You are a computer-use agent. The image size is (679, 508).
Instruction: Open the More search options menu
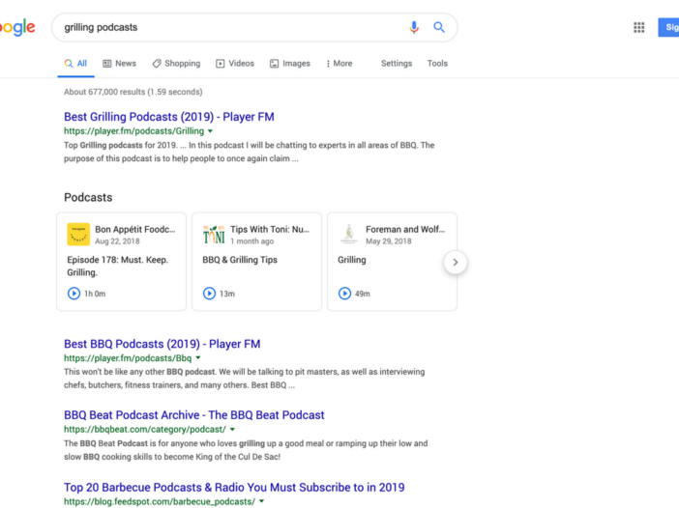(x=339, y=64)
